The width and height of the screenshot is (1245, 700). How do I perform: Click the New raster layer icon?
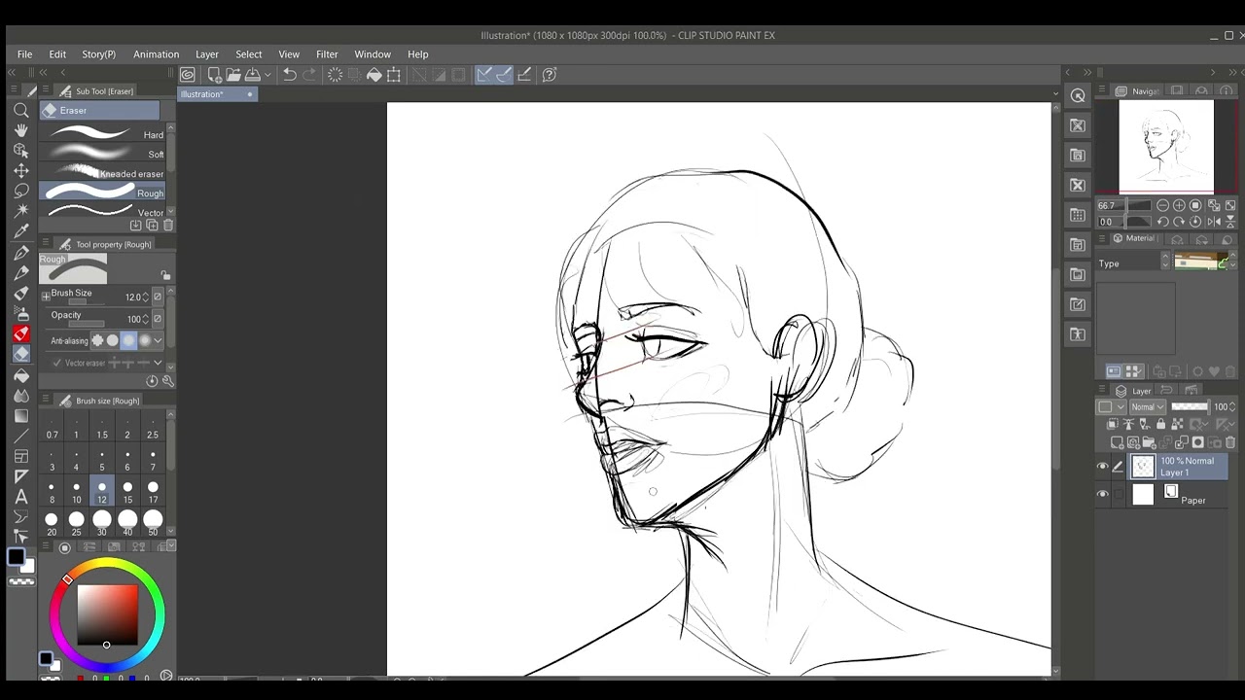click(x=1119, y=442)
